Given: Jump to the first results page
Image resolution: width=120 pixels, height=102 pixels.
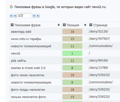Looking at the screenshot, I should [x=11, y=16].
